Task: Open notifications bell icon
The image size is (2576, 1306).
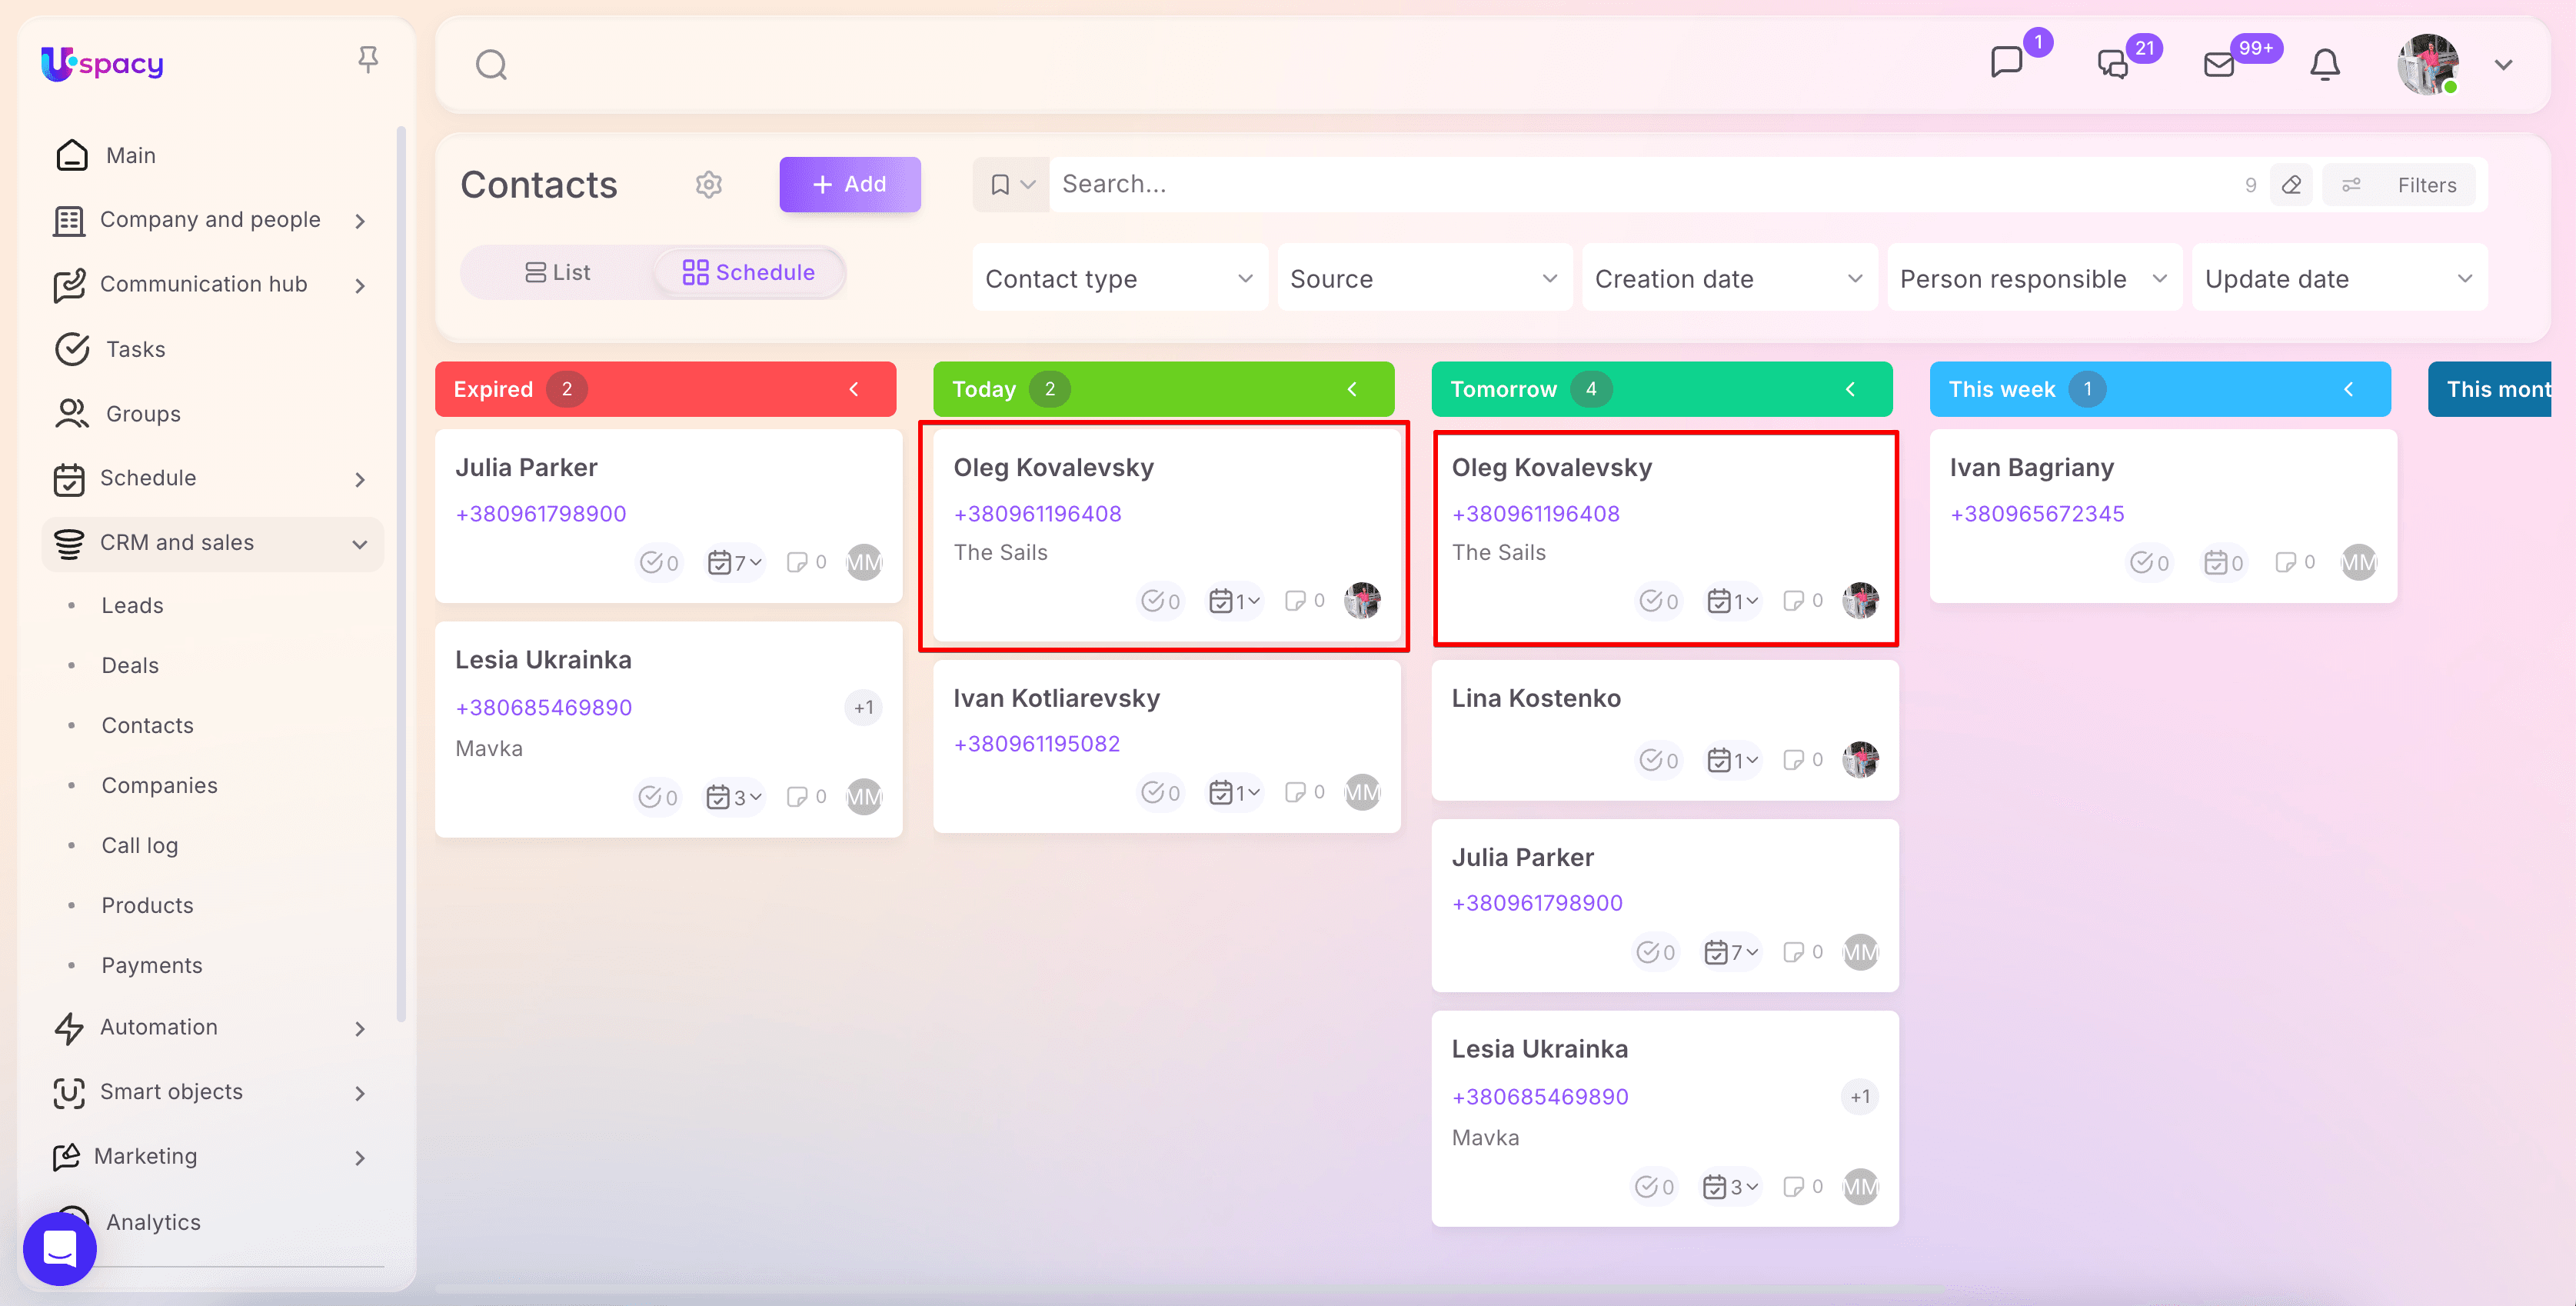Action: (x=2325, y=65)
